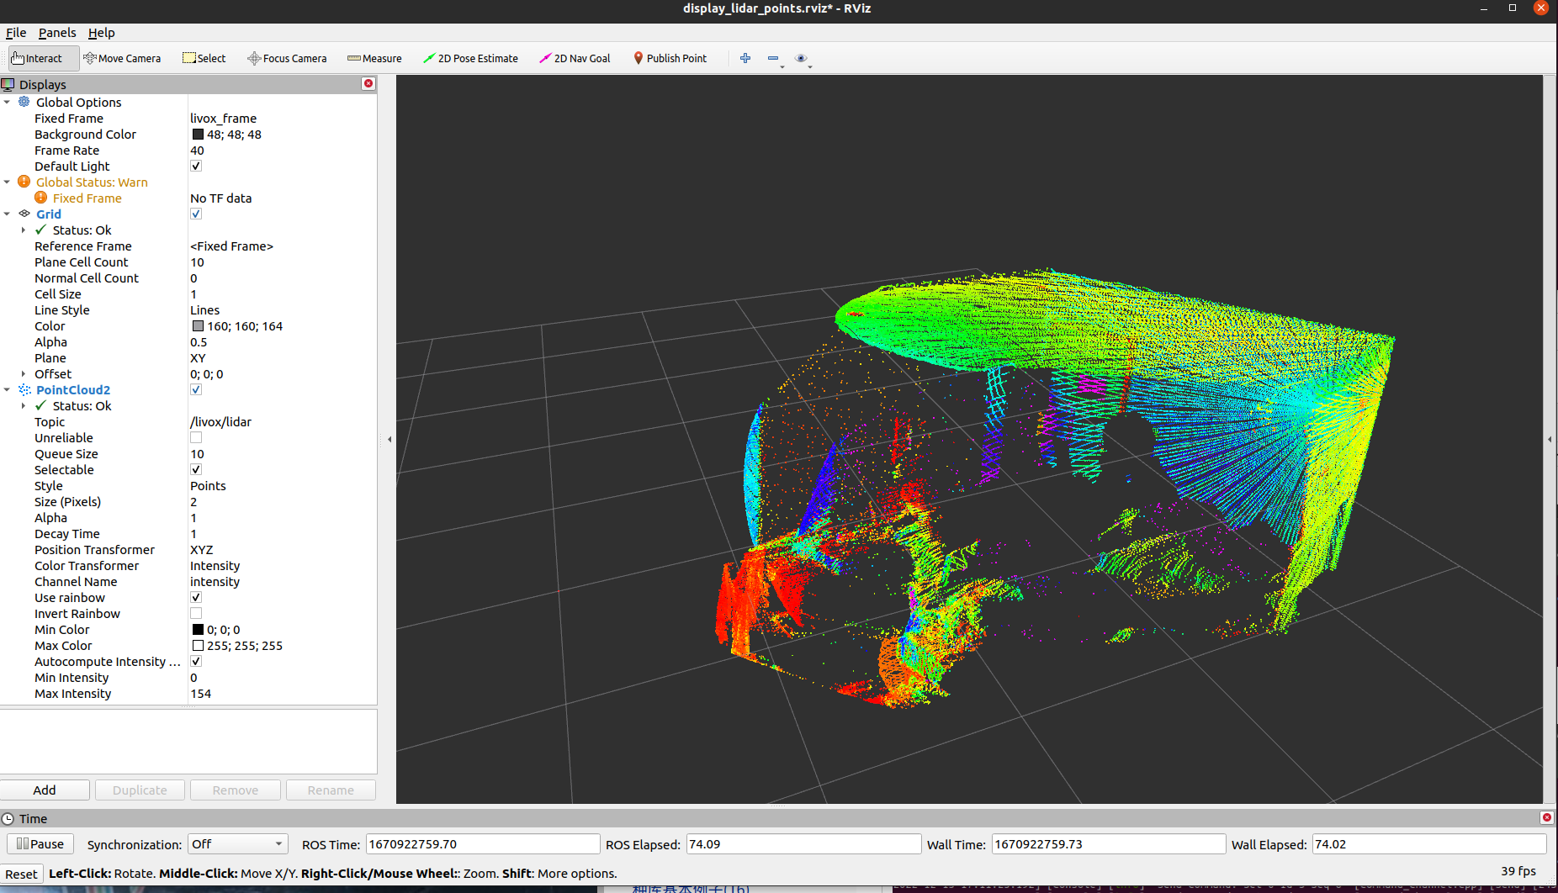Image resolution: width=1558 pixels, height=893 pixels.
Task: Select the 2D Nav Goal tool
Action: (x=575, y=58)
